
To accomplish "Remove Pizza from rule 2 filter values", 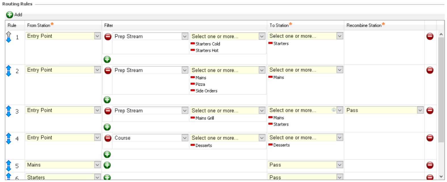I will tap(193, 84).
